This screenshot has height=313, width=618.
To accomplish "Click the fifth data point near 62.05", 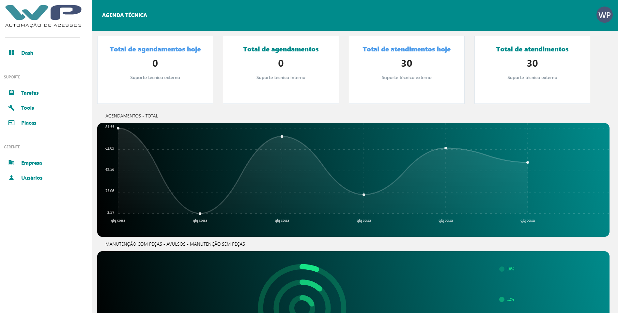I will [446, 148].
